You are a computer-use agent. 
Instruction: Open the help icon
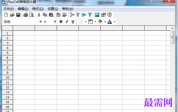click(109, 15)
